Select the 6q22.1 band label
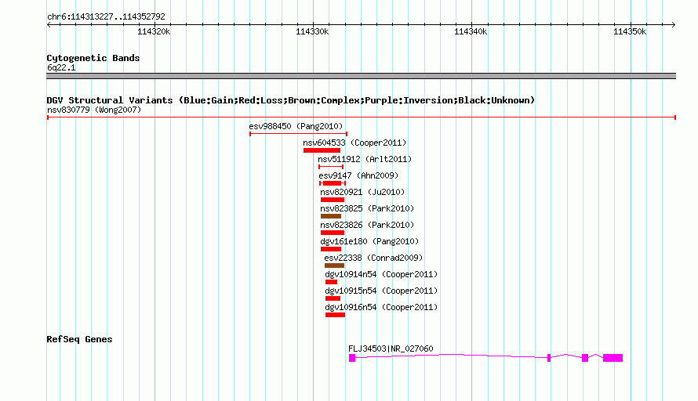 61,67
